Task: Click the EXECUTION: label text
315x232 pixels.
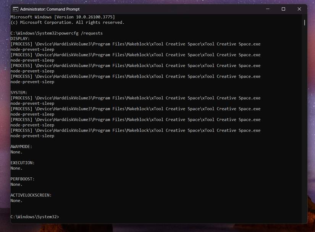Action: pyautogui.click(x=23, y=162)
